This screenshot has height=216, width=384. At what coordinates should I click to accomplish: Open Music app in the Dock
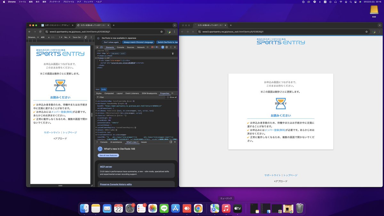pos(226,208)
